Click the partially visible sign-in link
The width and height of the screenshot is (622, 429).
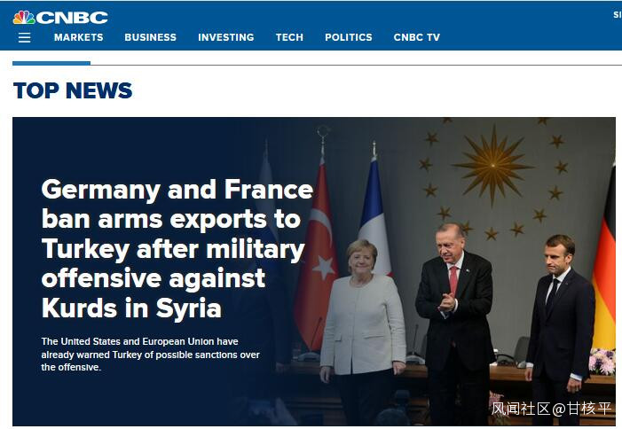click(x=618, y=15)
